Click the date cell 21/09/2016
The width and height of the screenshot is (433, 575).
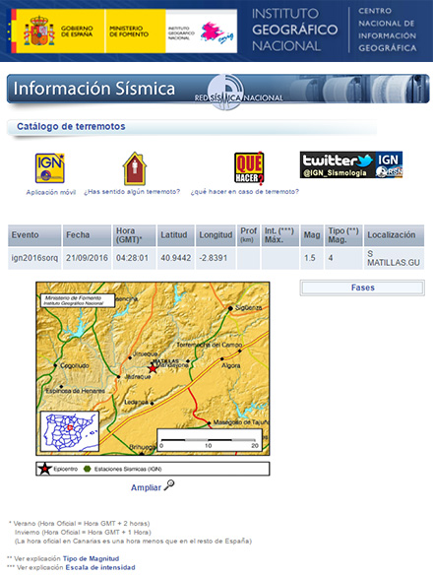tap(87, 258)
